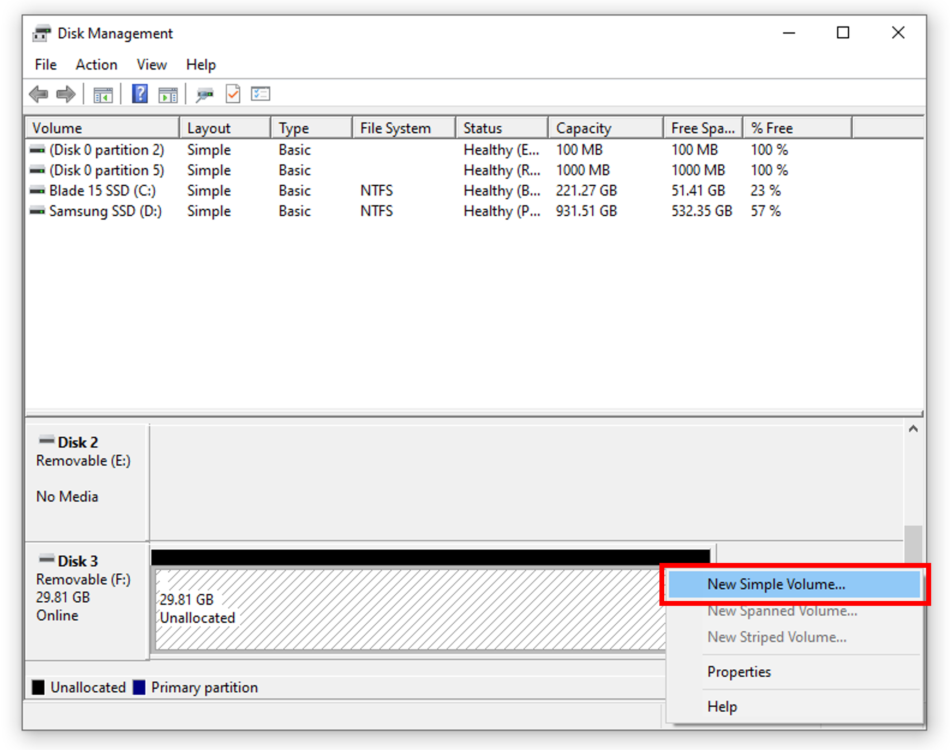
Task: Click the scroll-up arrow in disk pane
Action: 913,429
